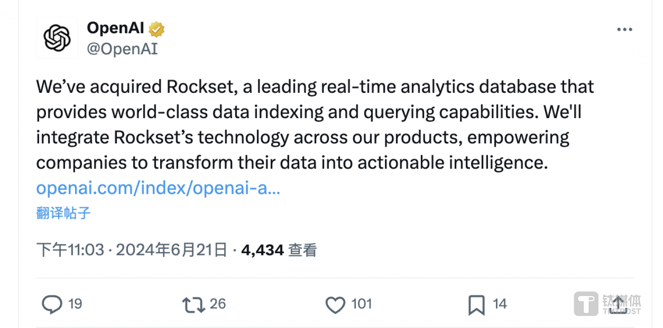Click the reply speech bubble icon
This screenshot has width=663, height=328.
click(52, 304)
